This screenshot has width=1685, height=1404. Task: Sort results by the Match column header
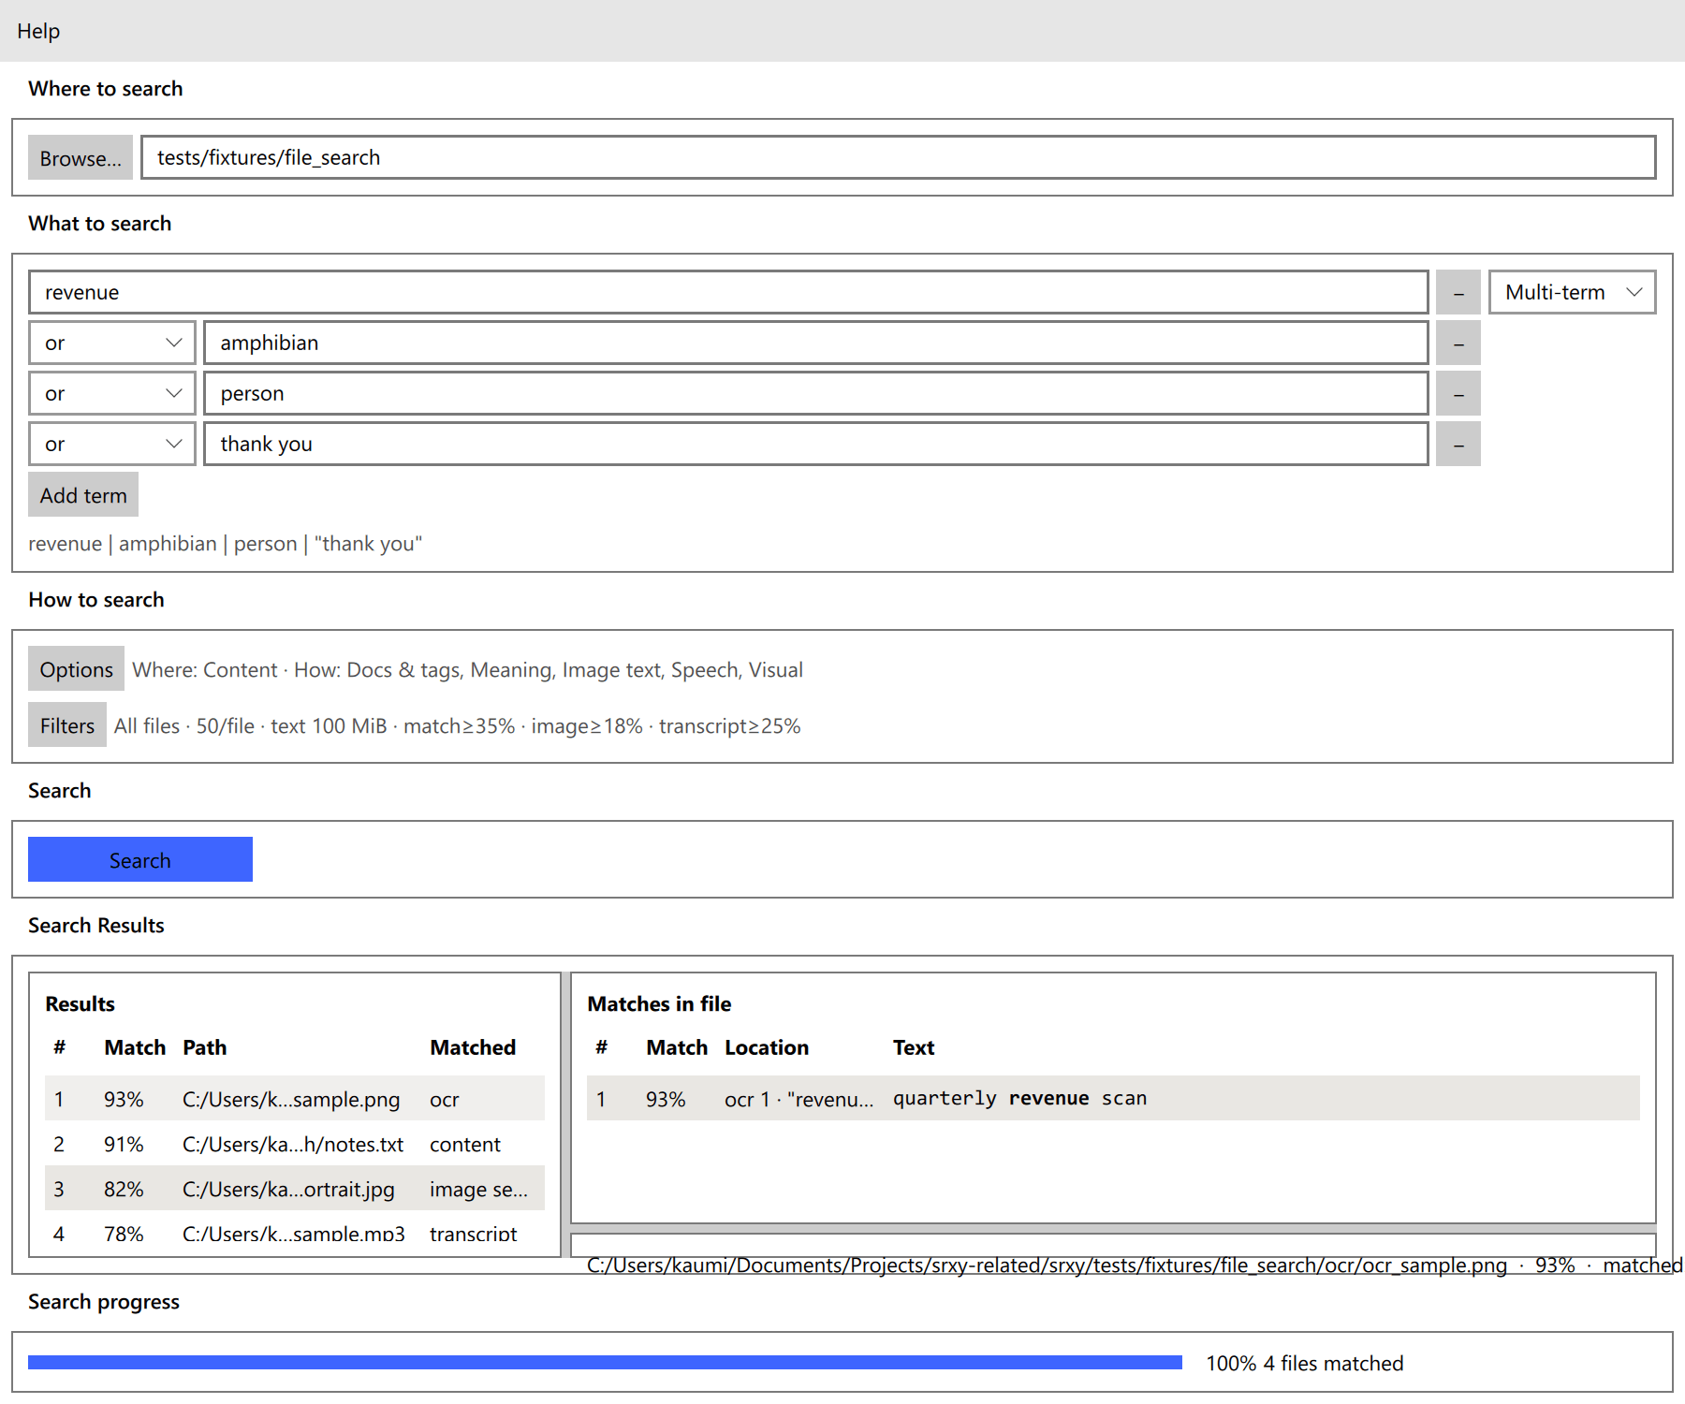click(x=135, y=1047)
